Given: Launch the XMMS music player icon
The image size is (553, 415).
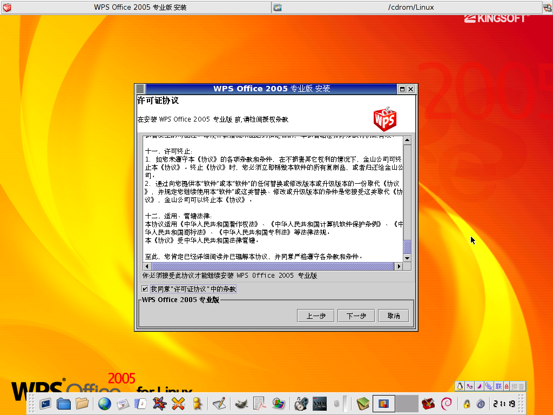Looking at the screenshot, I should pos(320,403).
